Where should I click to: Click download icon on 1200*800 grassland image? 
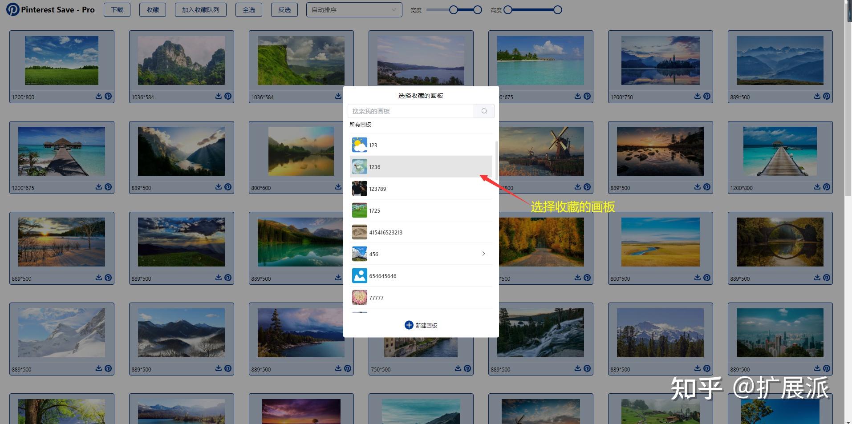point(99,96)
